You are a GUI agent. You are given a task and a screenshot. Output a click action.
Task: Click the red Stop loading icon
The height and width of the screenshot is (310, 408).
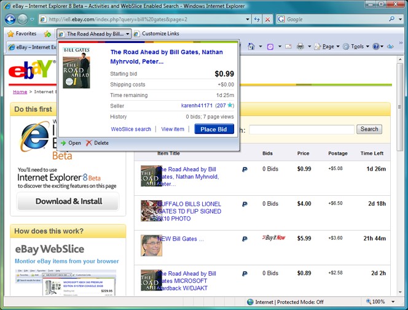point(267,19)
